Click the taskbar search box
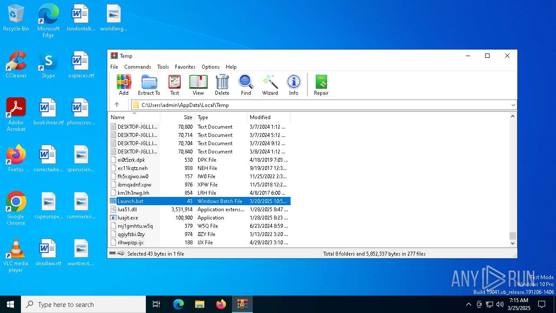The height and width of the screenshot is (313, 556). (83, 304)
